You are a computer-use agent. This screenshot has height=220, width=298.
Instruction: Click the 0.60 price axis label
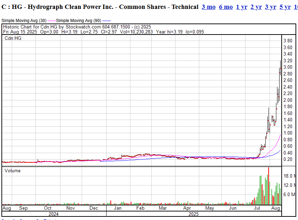[288, 146]
